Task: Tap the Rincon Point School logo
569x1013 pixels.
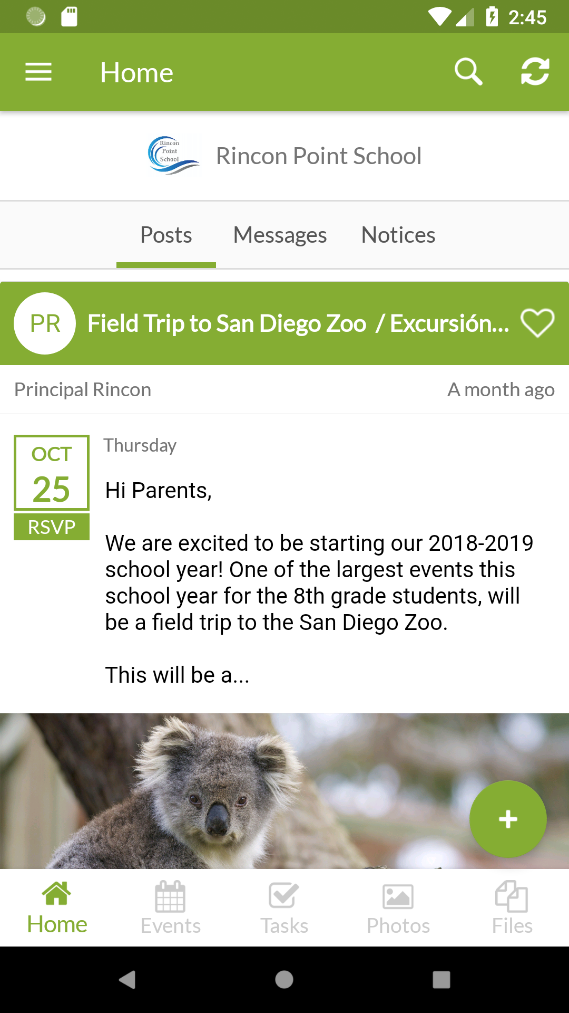Action: (173, 156)
